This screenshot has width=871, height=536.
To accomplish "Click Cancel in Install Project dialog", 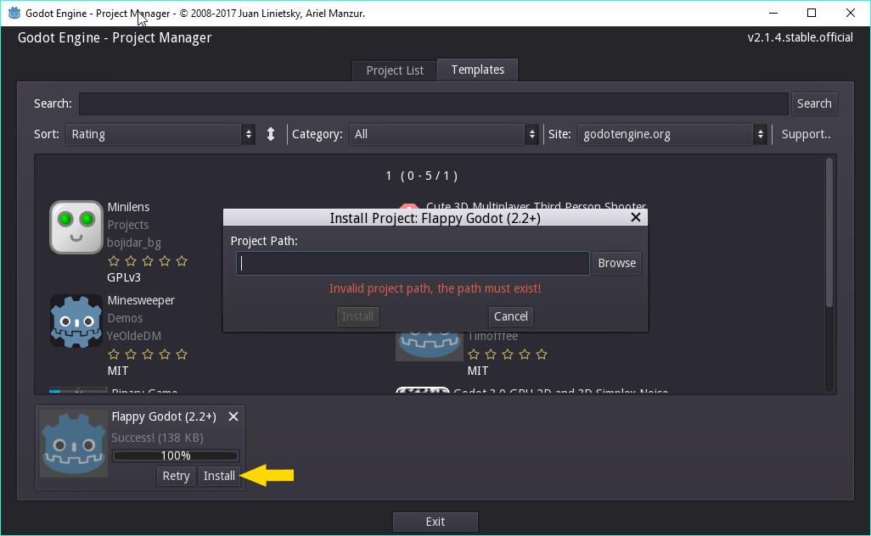I will coord(510,316).
